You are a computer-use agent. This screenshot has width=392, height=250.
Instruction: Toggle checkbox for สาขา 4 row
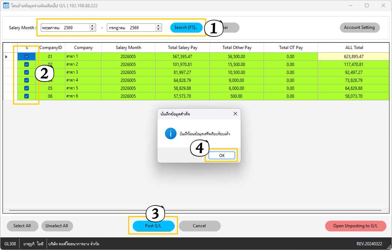pos(26,80)
